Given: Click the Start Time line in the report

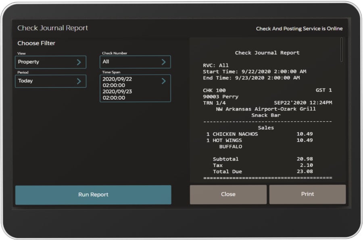Looking at the screenshot, I should 255,71.
